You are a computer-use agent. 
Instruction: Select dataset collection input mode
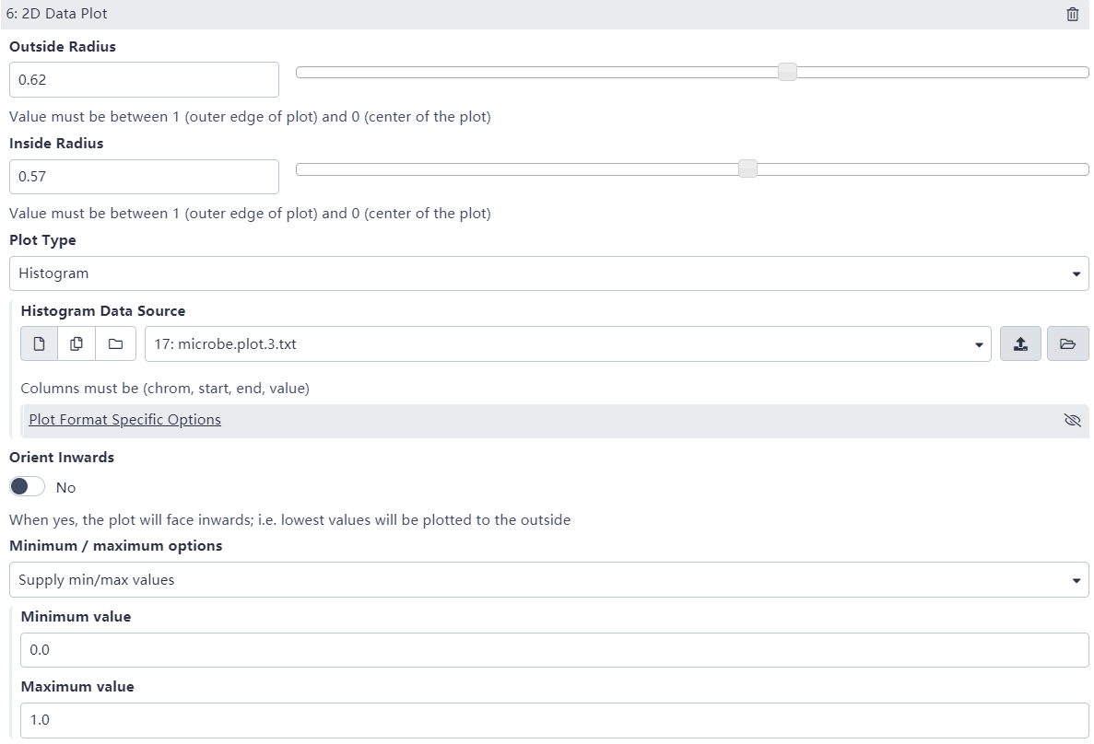point(115,343)
